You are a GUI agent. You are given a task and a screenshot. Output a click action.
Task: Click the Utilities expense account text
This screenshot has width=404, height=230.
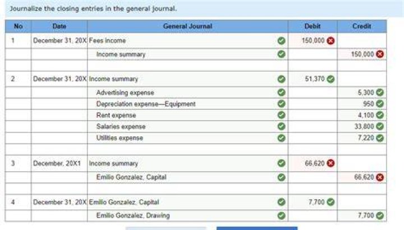(x=120, y=138)
